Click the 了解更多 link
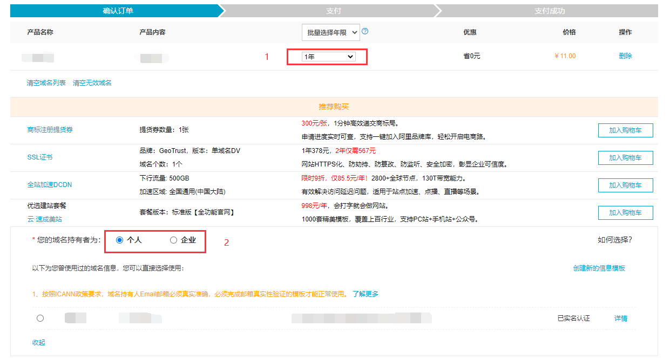Viewport: 670px width, 361px height. pyautogui.click(x=366, y=294)
